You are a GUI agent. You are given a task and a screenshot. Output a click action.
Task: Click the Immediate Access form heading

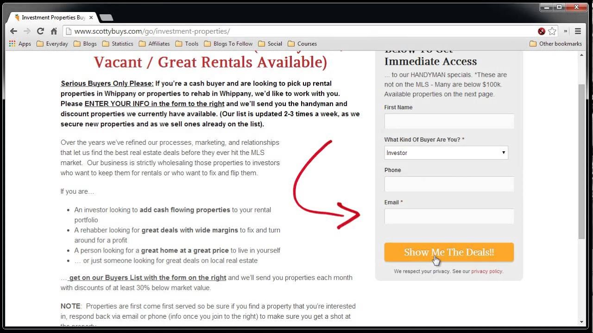tap(430, 61)
